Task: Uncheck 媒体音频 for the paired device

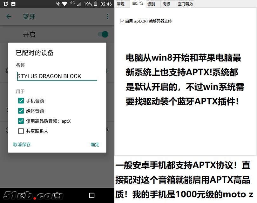Action: [x=21, y=111]
